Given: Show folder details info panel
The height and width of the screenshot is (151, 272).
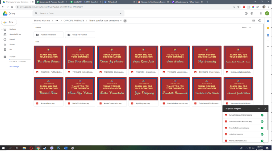Looking at the screenshot, I should click(260, 20).
